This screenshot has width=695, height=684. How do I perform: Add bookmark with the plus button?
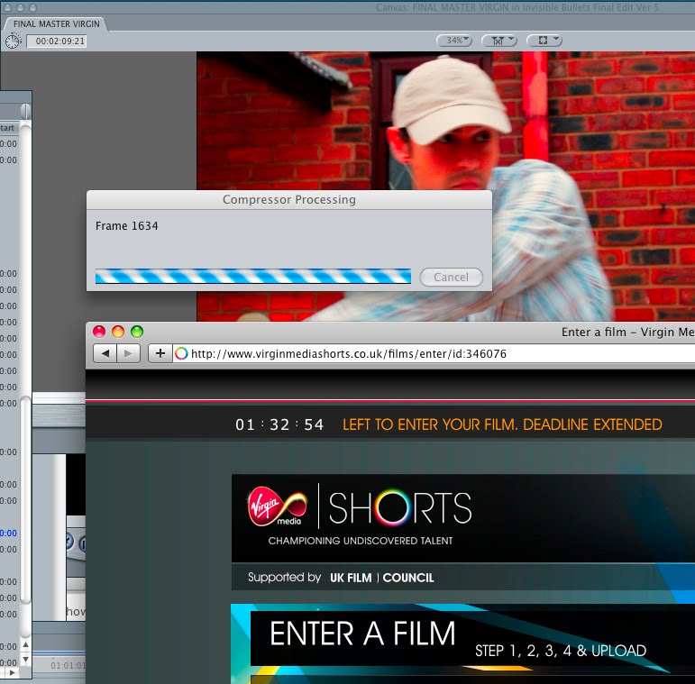click(x=160, y=353)
